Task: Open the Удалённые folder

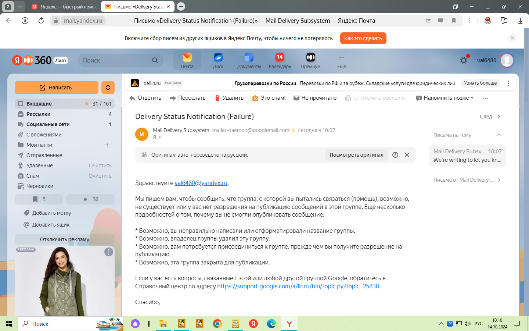Action: click(x=39, y=165)
